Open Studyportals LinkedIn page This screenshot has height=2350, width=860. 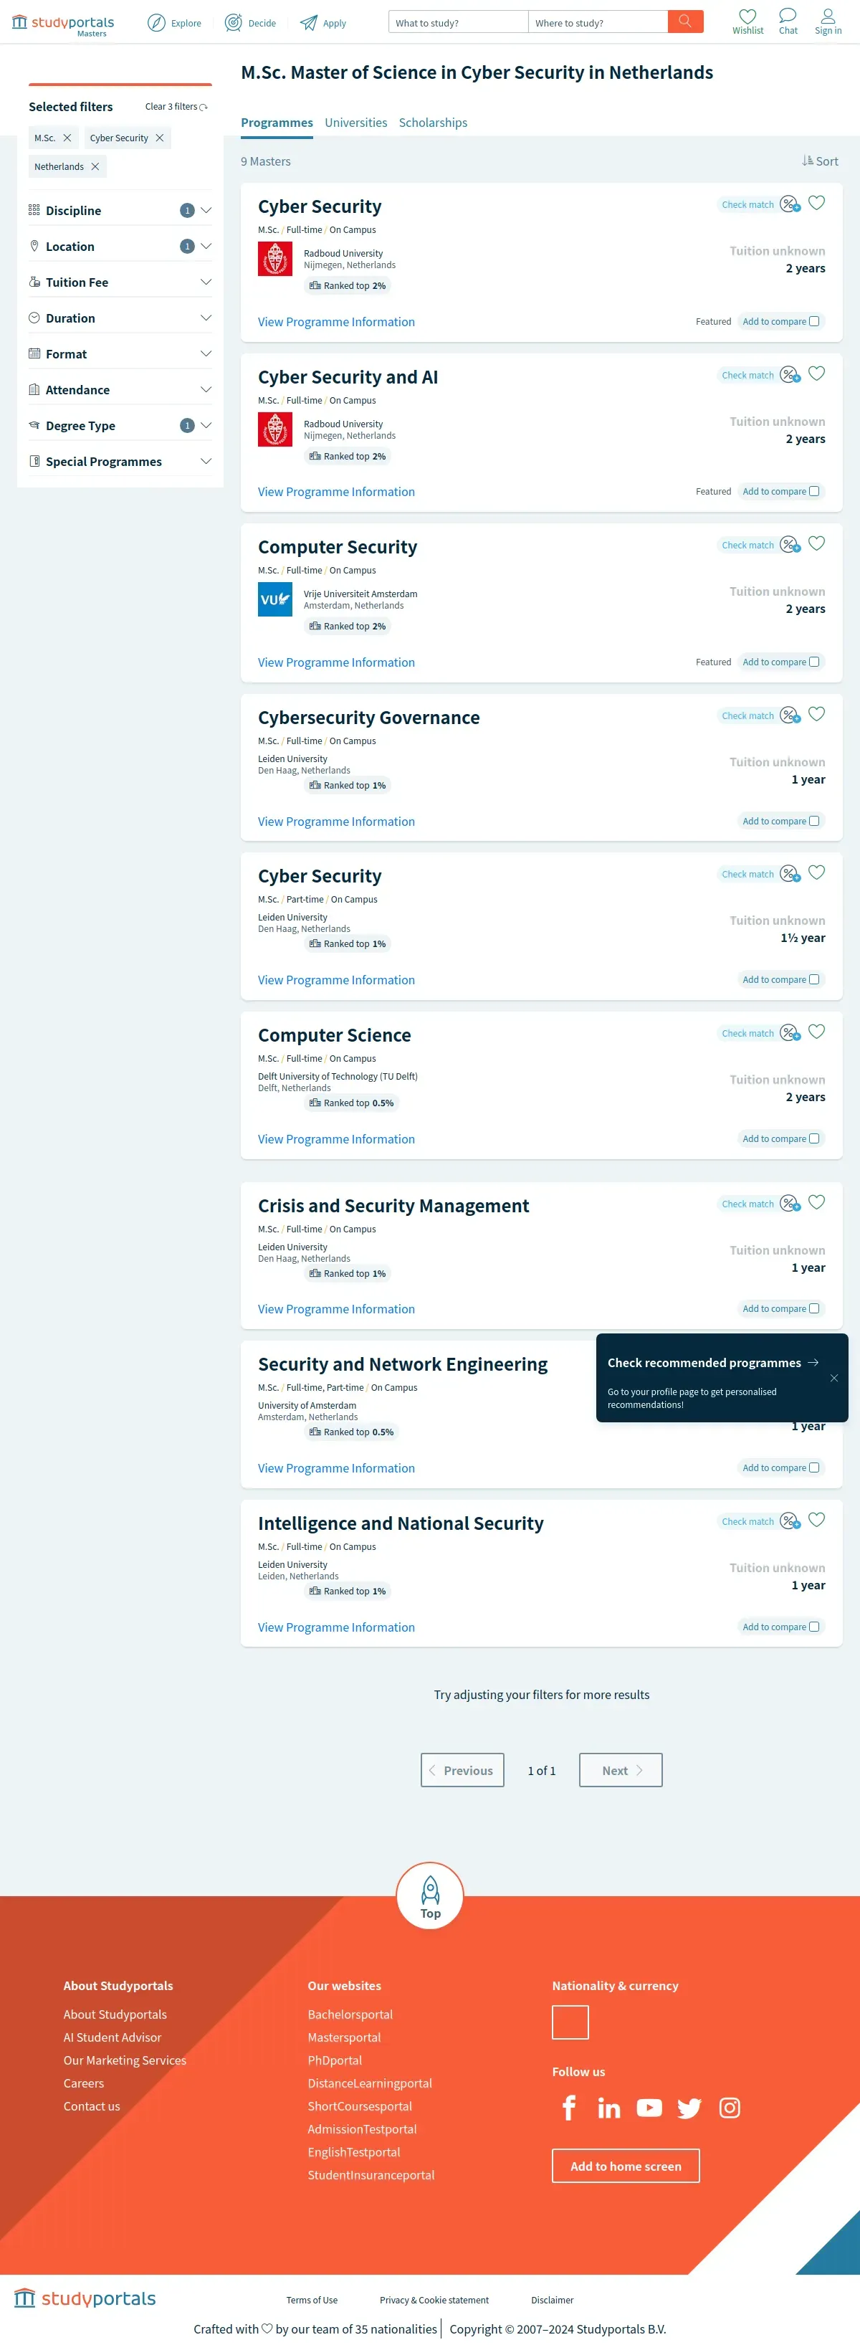pyautogui.click(x=608, y=2108)
